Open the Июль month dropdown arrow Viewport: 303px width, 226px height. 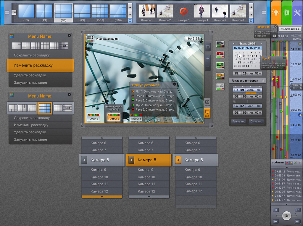pos(250,93)
